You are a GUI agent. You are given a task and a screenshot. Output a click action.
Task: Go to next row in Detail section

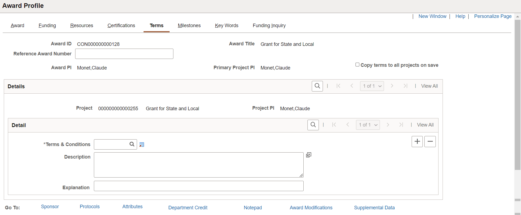coord(388,125)
